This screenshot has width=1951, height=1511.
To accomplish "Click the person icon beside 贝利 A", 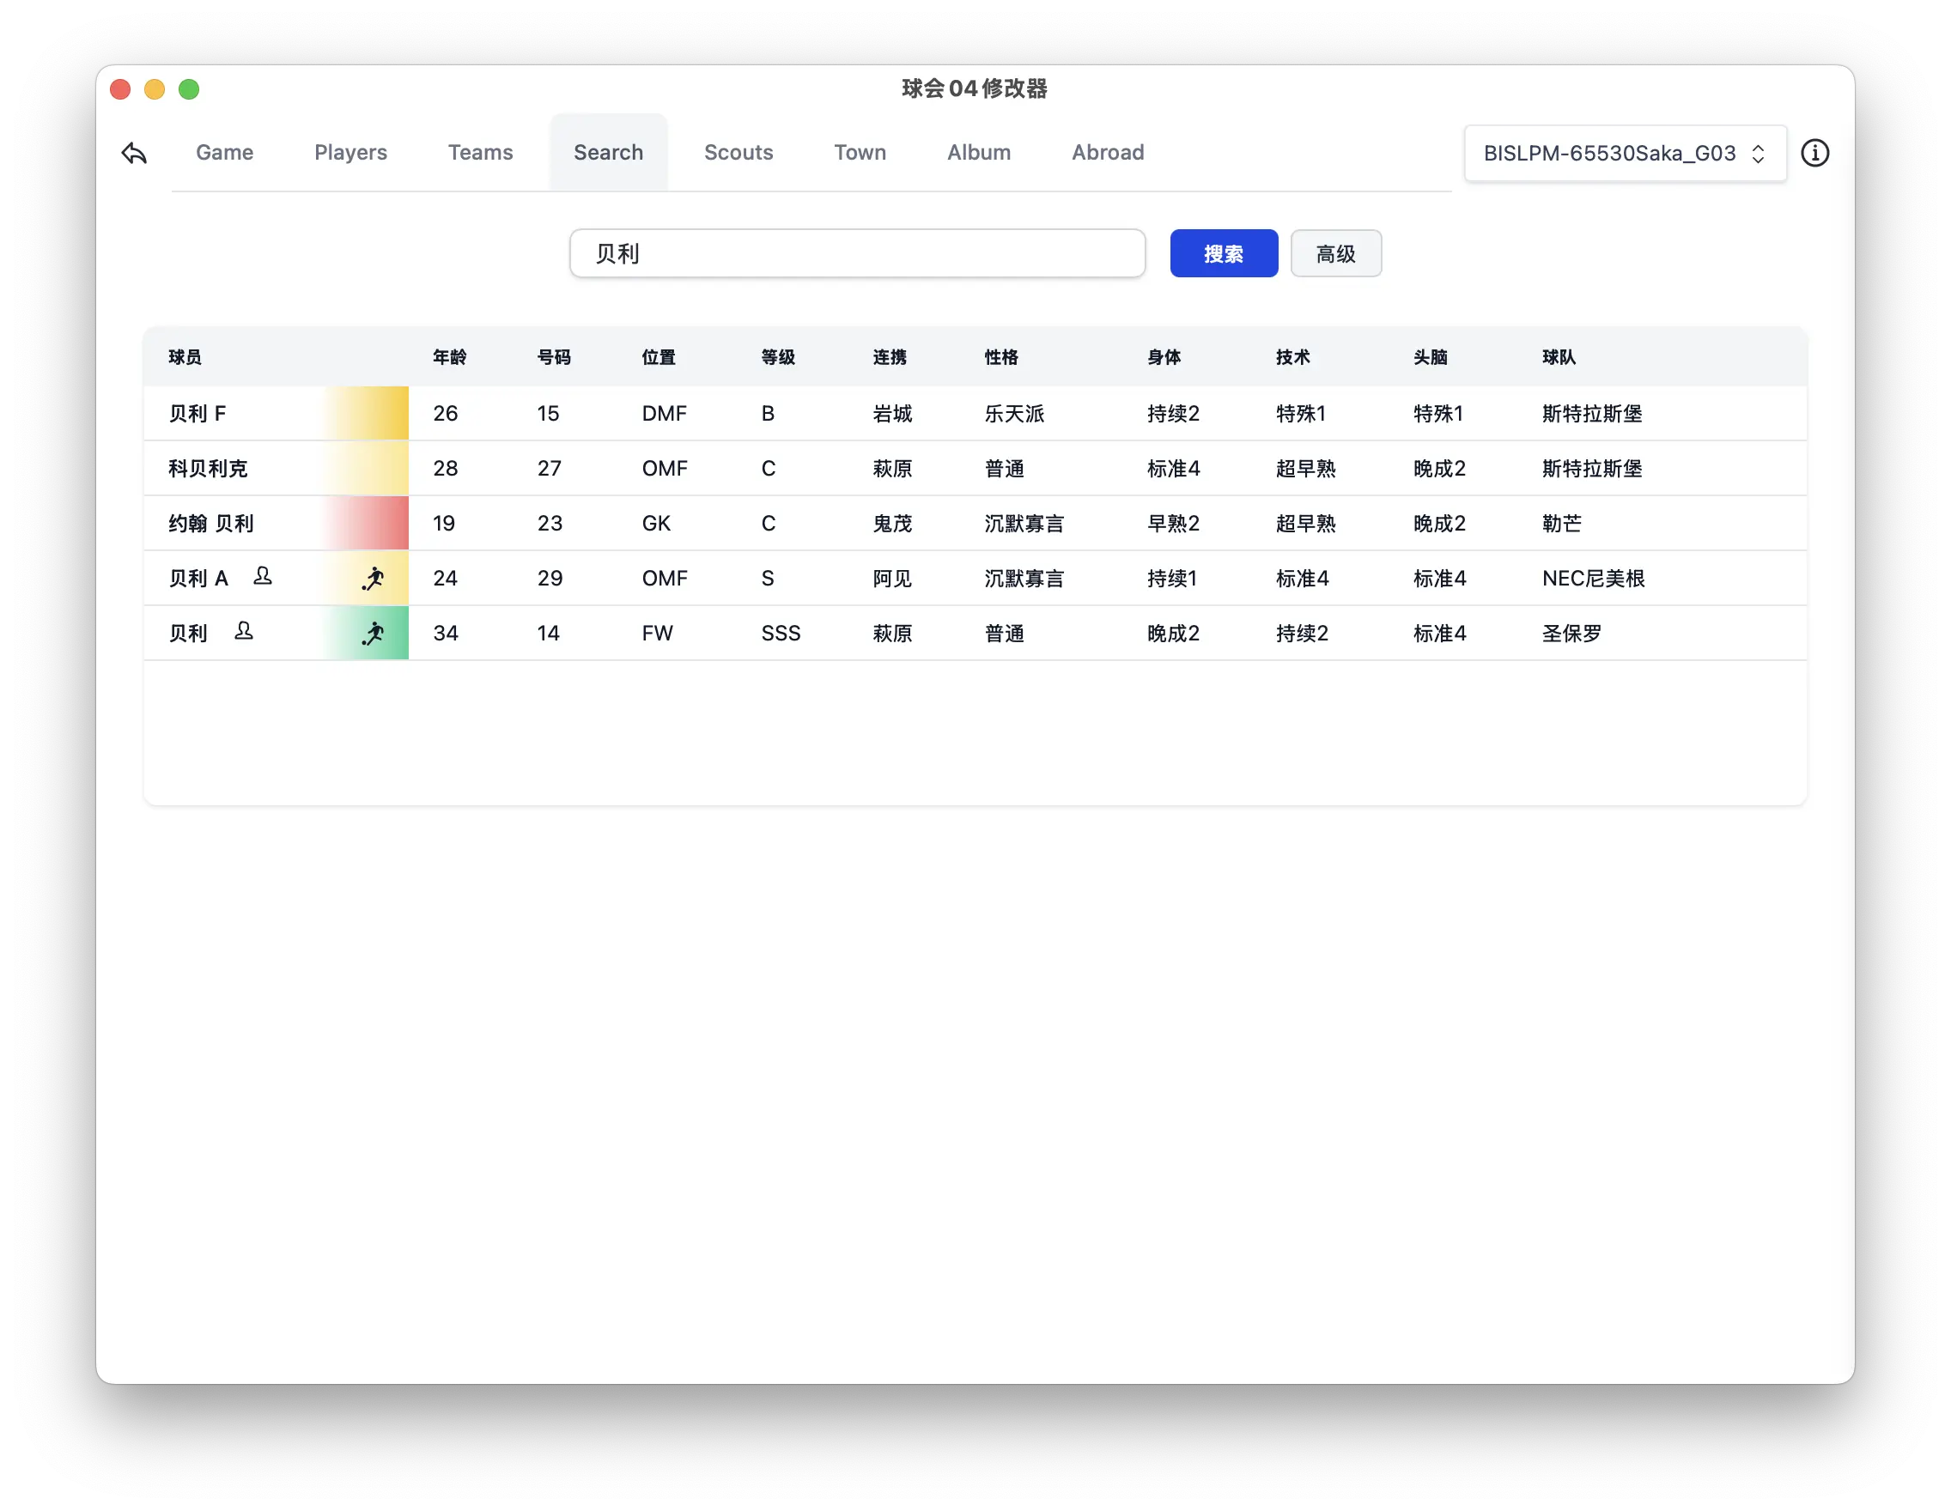I will tap(264, 578).
